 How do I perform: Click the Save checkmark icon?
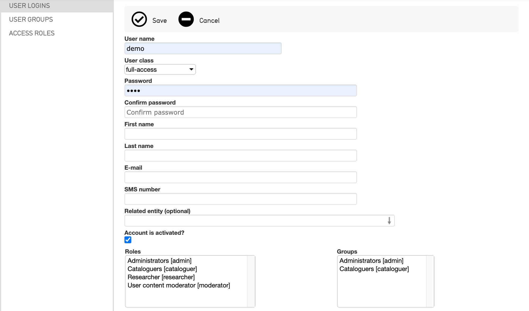tap(139, 19)
